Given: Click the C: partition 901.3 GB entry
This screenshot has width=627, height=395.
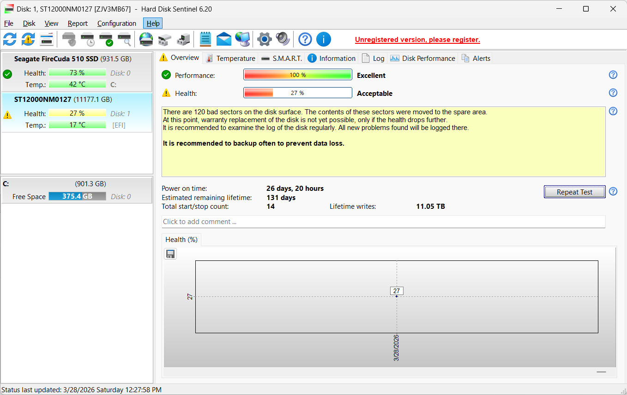Looking at the screenshot, I should pos(77,190).
